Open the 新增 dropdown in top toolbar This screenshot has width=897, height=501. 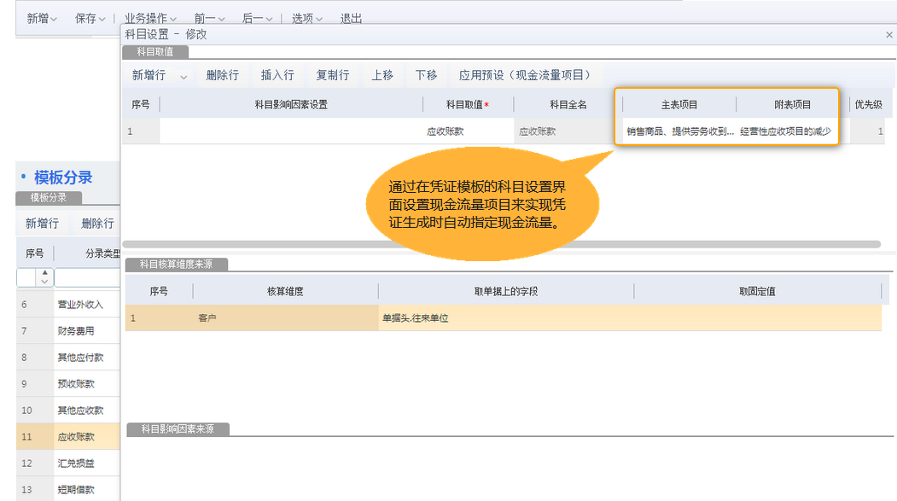(42, 18)
